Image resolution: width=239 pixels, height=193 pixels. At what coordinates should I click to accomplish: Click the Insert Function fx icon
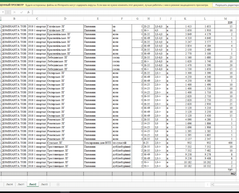coord(29,12)
